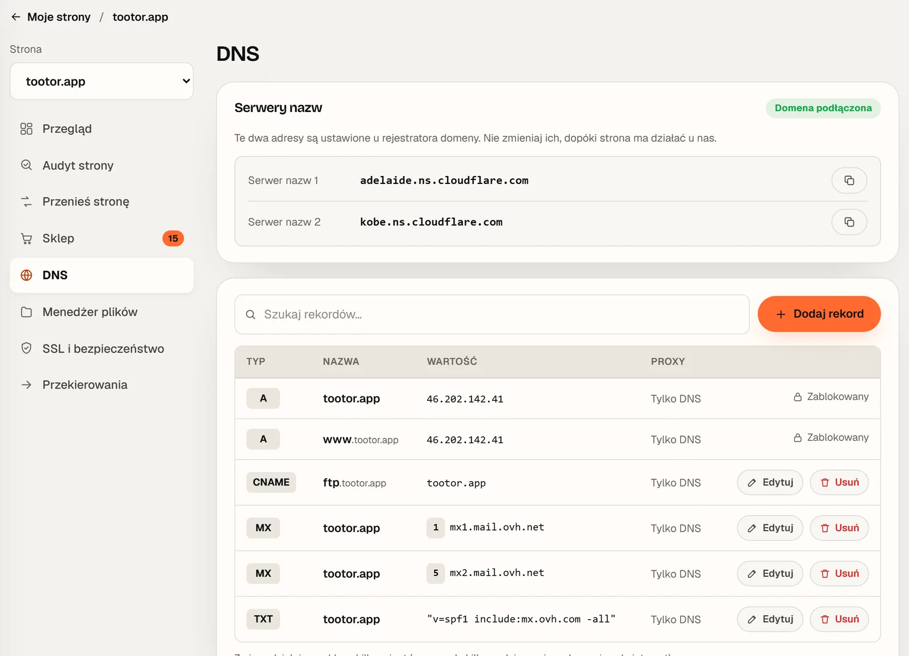The width and height of the screenshot is (909, 656).
Task: Click the Przekierowania arrow icon
Action: [26, 385]
